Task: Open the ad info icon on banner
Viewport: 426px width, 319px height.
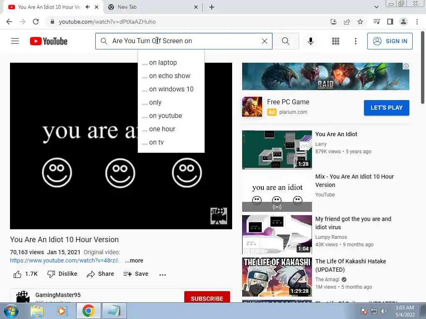Action: [406, 66]
